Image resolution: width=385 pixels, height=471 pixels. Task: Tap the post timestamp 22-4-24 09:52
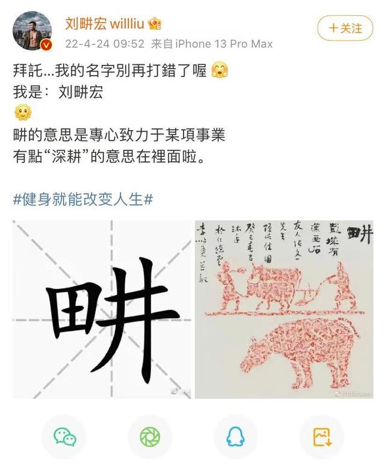(x=105, y=44)
